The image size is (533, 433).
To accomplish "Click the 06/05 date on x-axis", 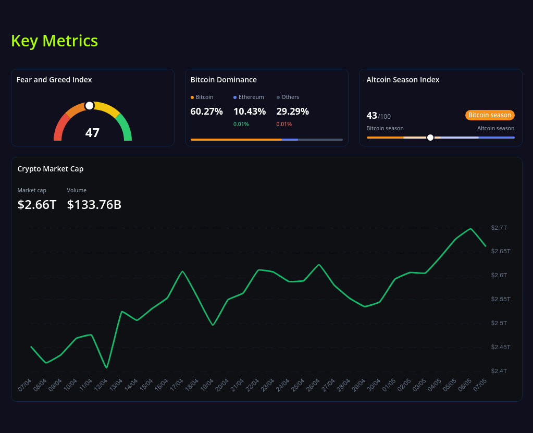I will pyautogui.click(x=465, y=385).
